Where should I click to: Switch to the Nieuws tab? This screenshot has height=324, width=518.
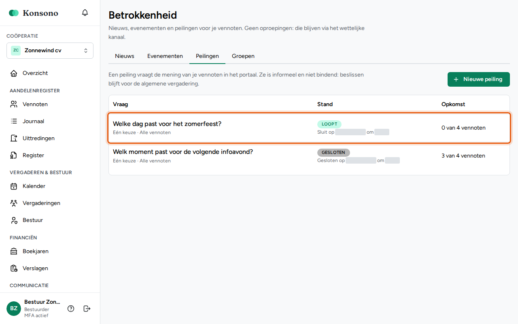[x=125, y=56]
